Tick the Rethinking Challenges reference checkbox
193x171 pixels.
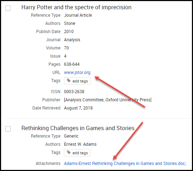[8, 129]
